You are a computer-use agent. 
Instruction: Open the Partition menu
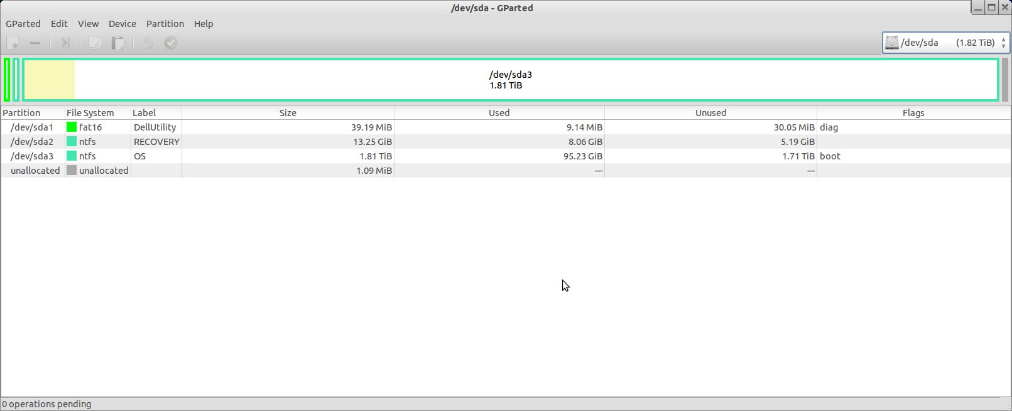pyautogui.click(x=165, y=24)
